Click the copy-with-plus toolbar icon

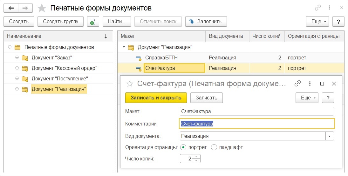pyautogui.click(x=92, y=22)
